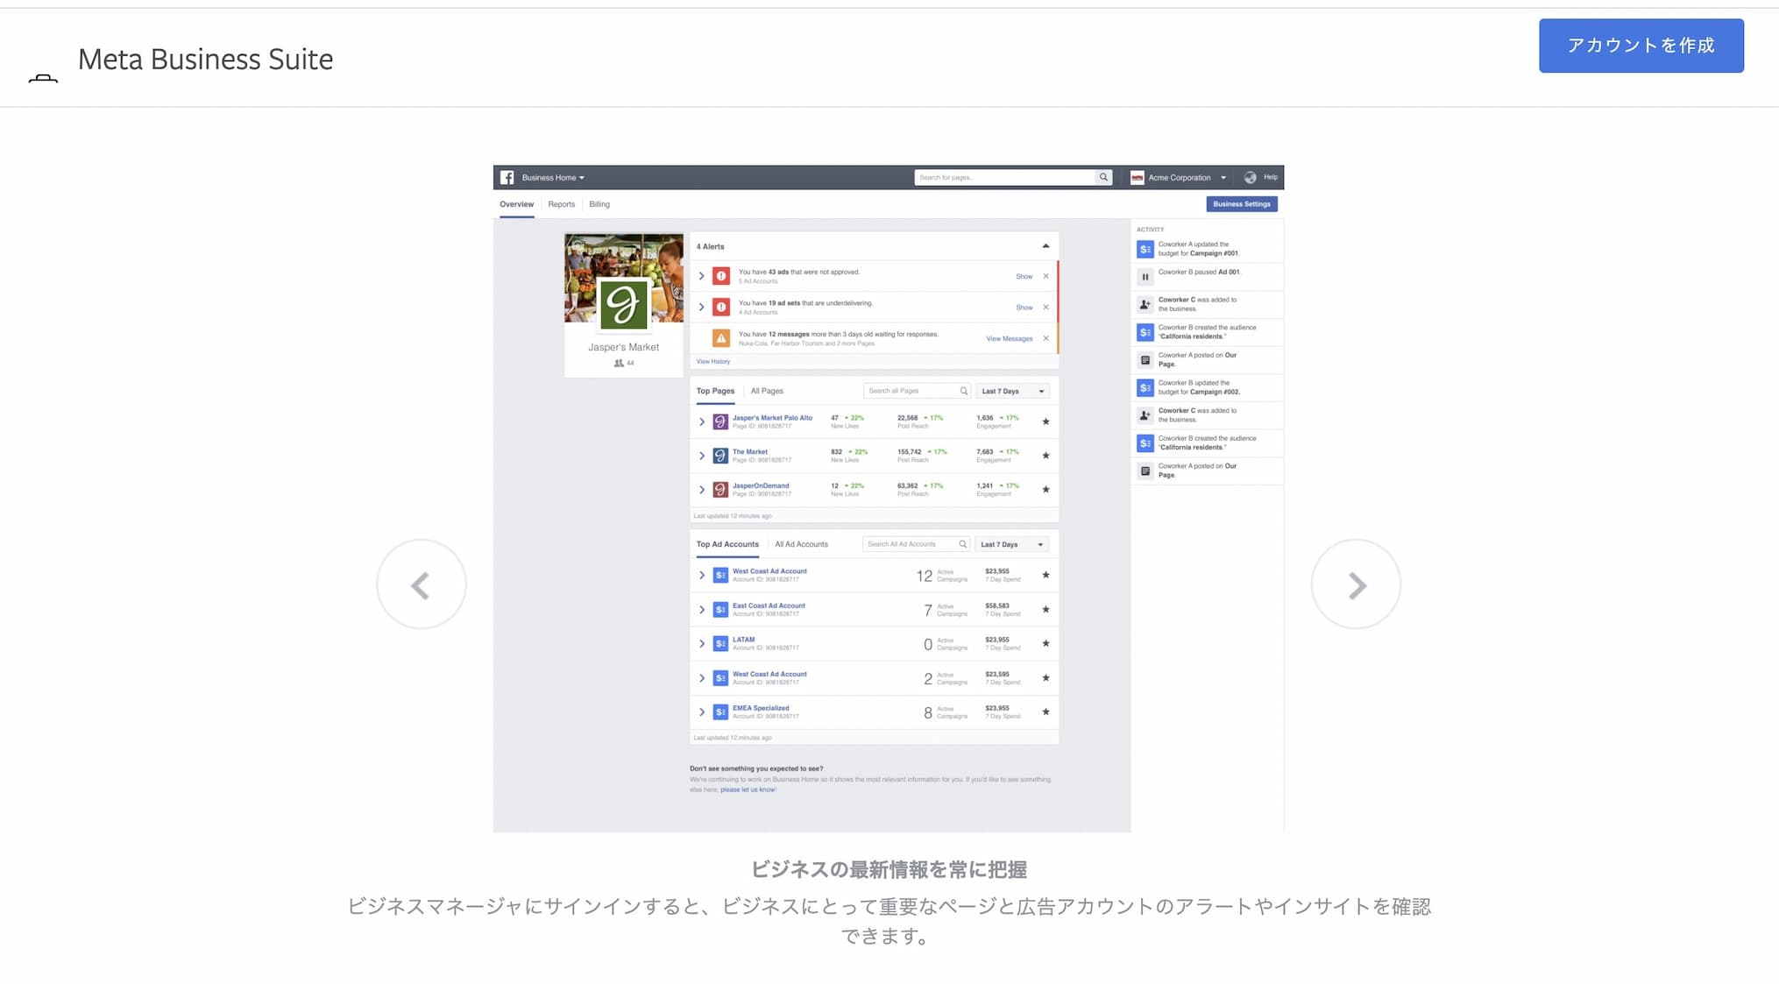Click the Facebook logo in the top bar
The width and height of the screenshot is (1779, 984).
(x=507, y=176)
